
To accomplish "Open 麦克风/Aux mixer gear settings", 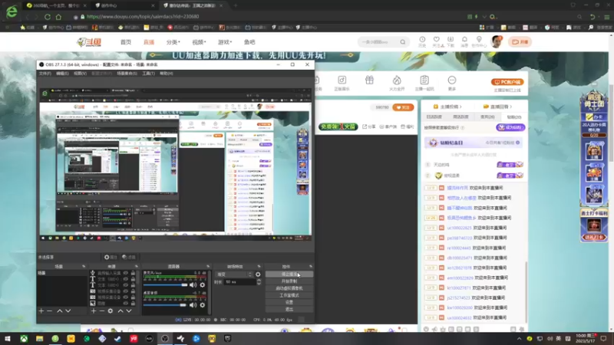I will (x=203, y=284).
